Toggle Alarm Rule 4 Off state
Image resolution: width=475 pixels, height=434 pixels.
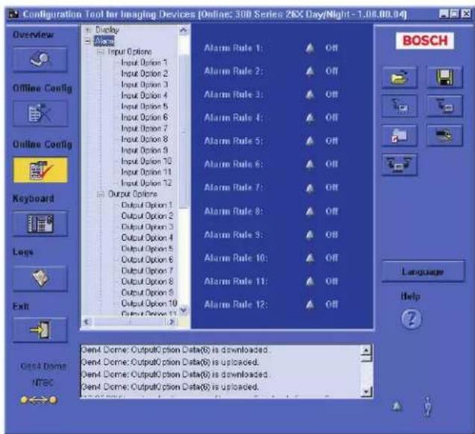coord(331,118)
